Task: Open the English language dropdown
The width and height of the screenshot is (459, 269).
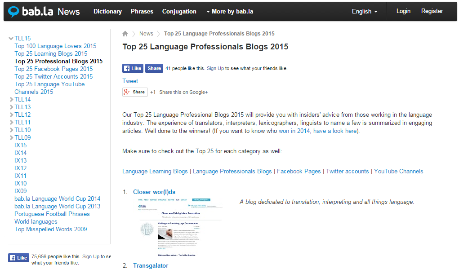Action: 364,11
